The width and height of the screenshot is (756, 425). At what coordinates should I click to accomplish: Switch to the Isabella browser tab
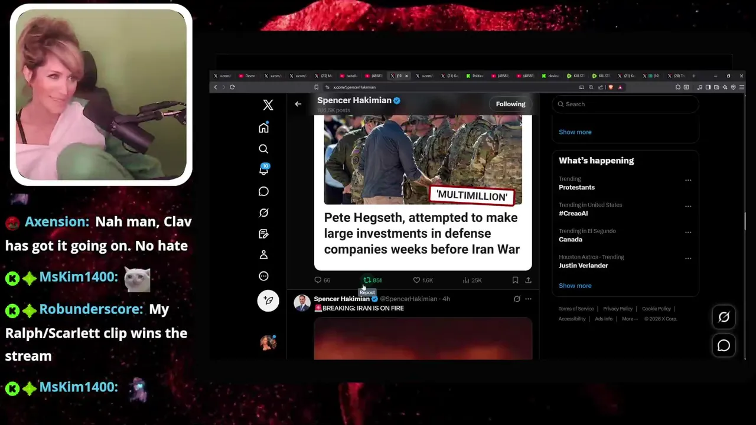(x=348, y=76)
